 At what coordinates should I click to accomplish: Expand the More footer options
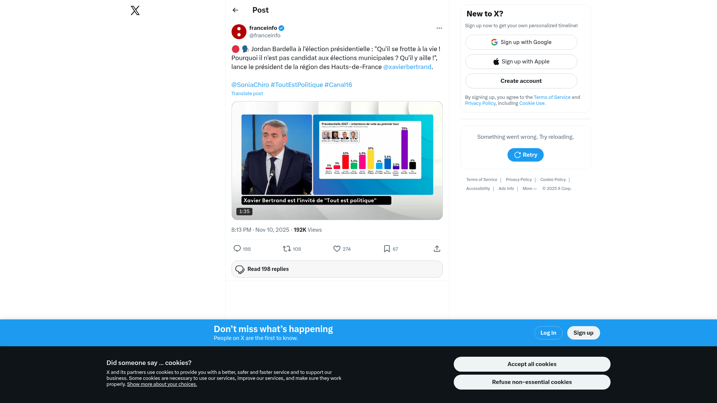tap(530, 188)
